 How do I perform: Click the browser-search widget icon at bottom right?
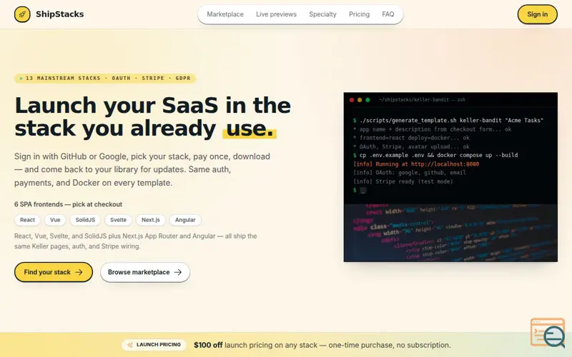coord(548,333)
